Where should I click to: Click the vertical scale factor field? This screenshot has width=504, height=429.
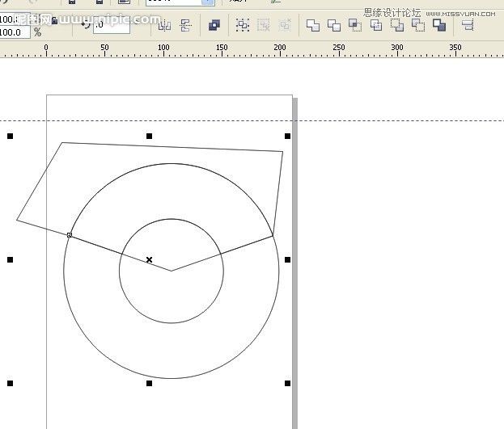[14, 33]
